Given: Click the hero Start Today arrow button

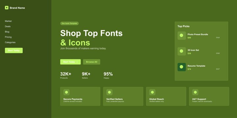Looking at the screenshot, I should (x=70, y=62).
